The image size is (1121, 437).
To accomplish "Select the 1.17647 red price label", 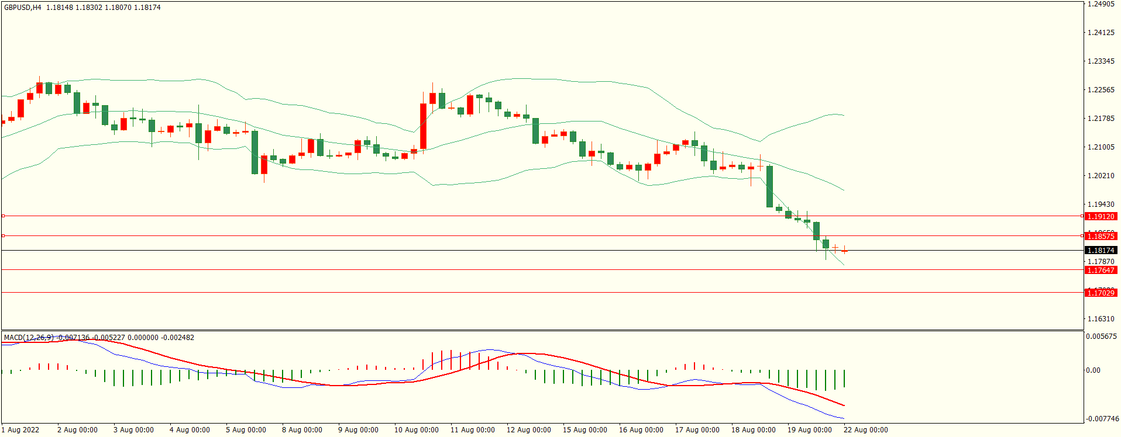I will [1101, 270].
